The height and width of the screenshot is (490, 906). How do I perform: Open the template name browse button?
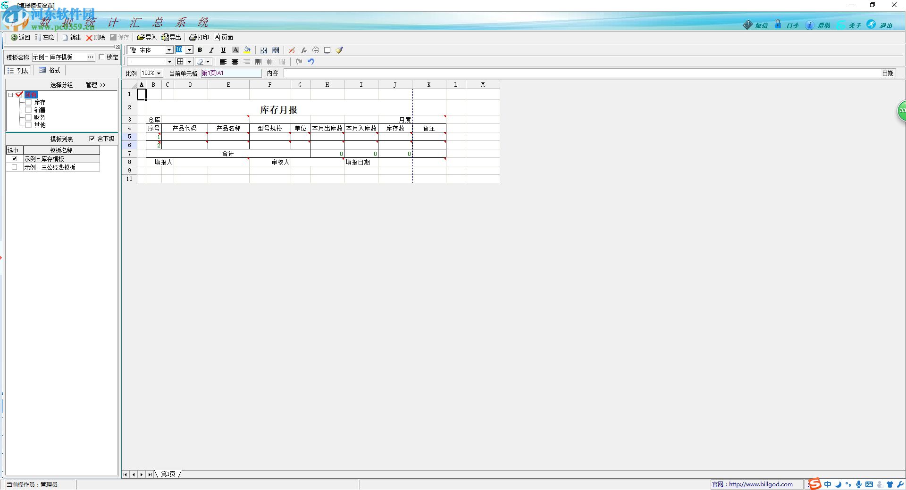pos(91,57)
